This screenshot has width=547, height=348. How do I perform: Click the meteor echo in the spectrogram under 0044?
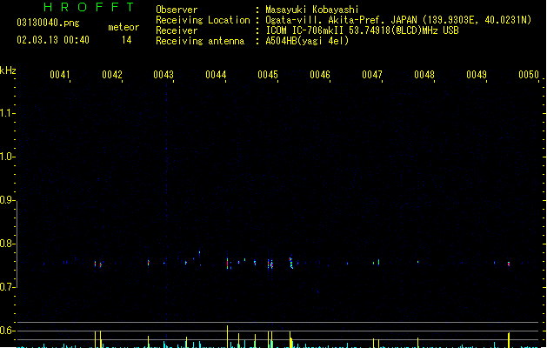click(x=228, y=264)
